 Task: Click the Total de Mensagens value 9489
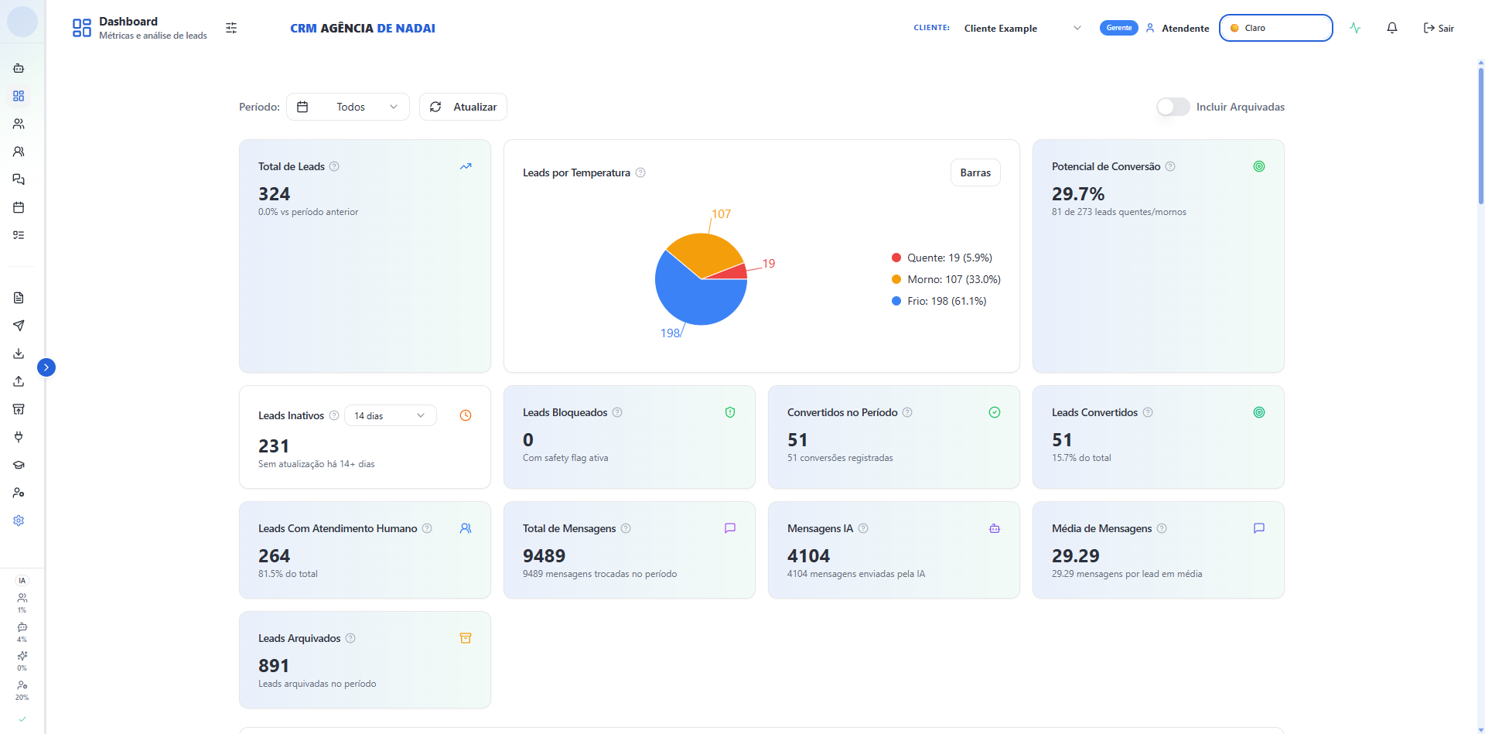point(544,556)
